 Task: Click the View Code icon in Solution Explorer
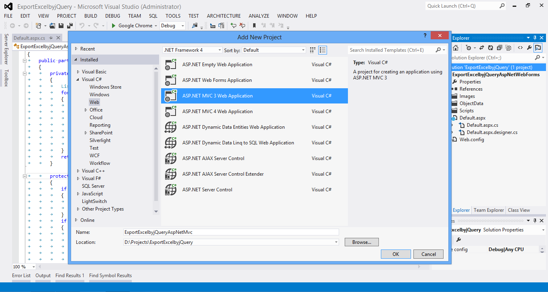tap(520, 48)
